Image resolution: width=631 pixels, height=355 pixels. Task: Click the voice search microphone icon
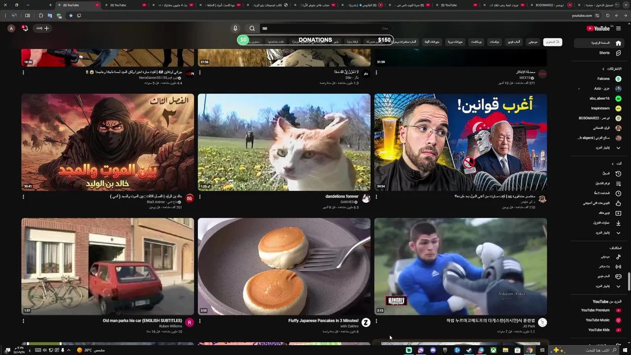(x=235, y=28)
